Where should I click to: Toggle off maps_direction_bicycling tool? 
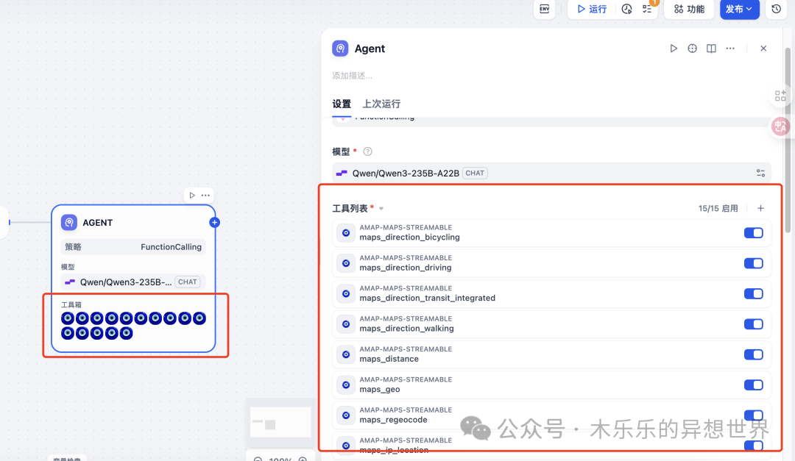coord(754,233)
